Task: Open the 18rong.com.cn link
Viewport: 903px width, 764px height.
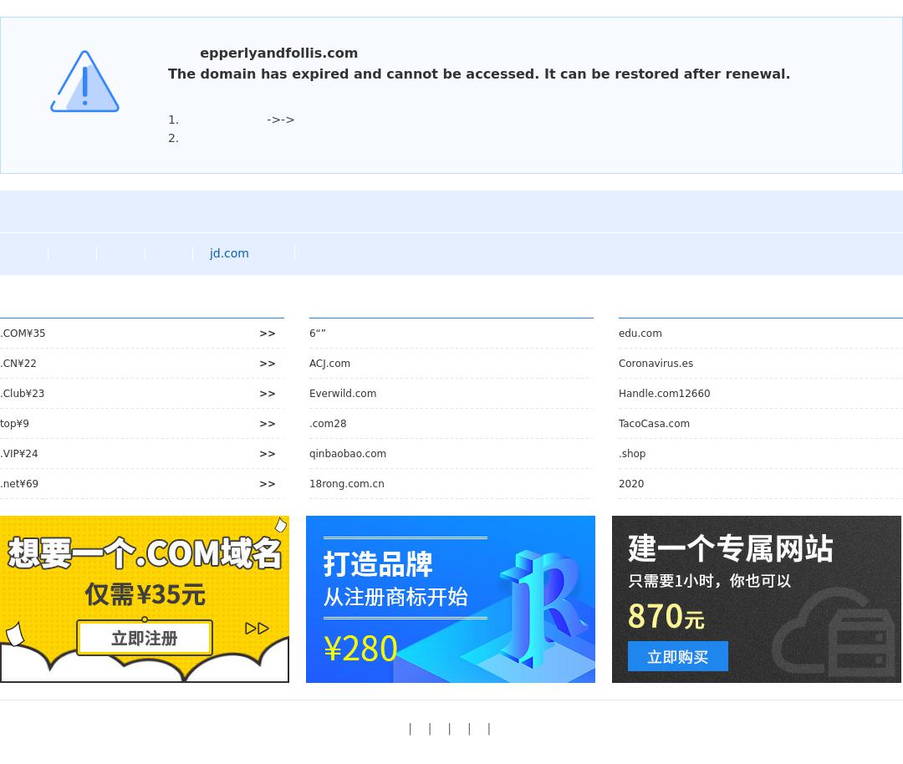Action: coord(347,484)
